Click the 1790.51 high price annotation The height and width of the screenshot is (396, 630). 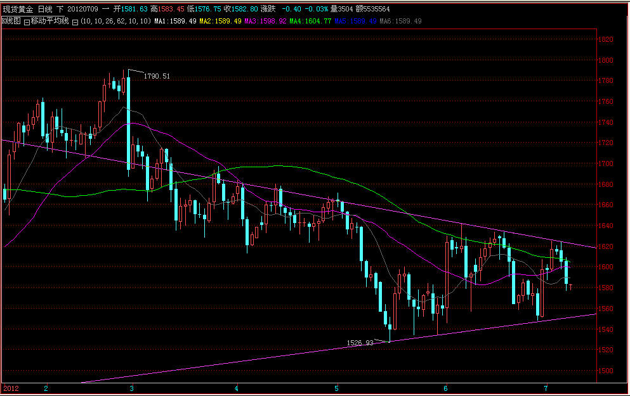(x=157, y=76)
